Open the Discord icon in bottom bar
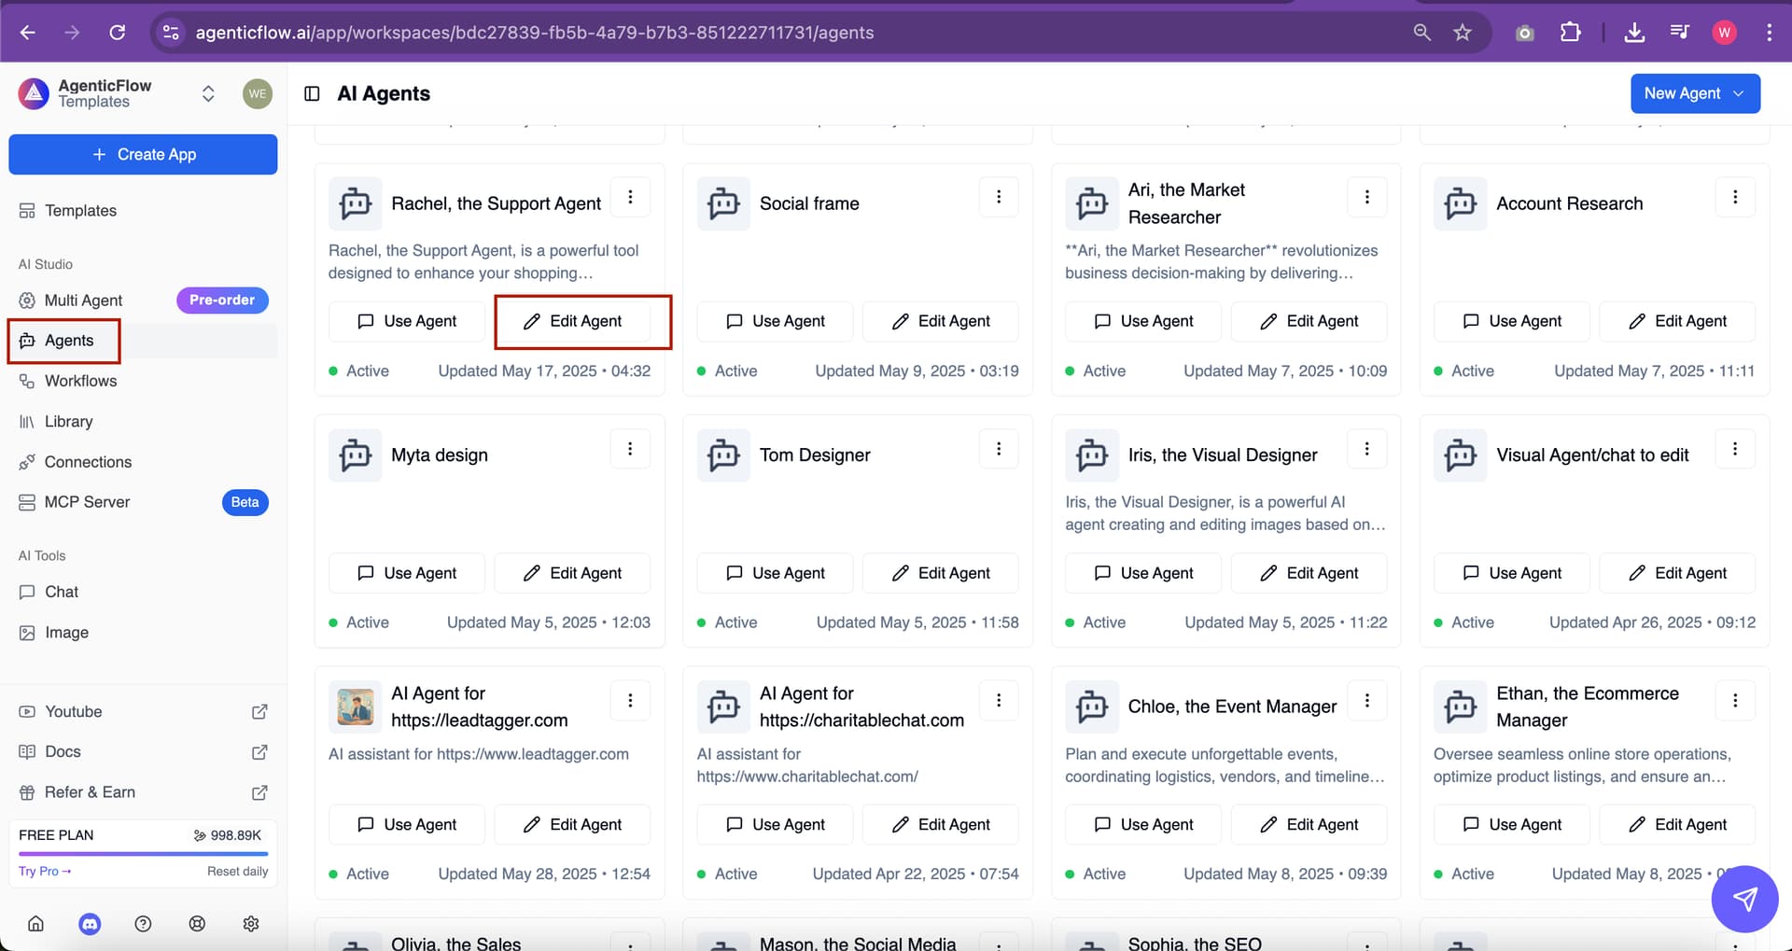1792x951 pixels. (x=90, y=924)
